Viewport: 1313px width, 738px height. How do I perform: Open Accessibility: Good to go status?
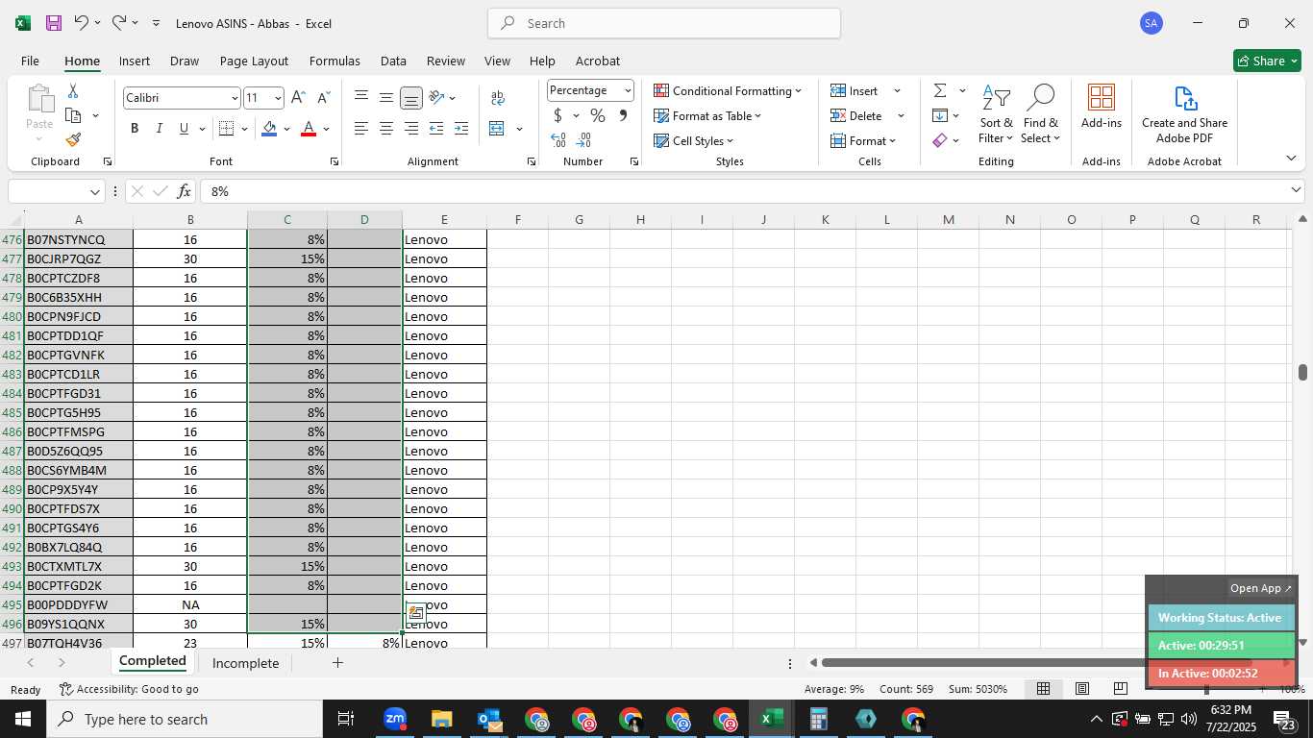129,689
